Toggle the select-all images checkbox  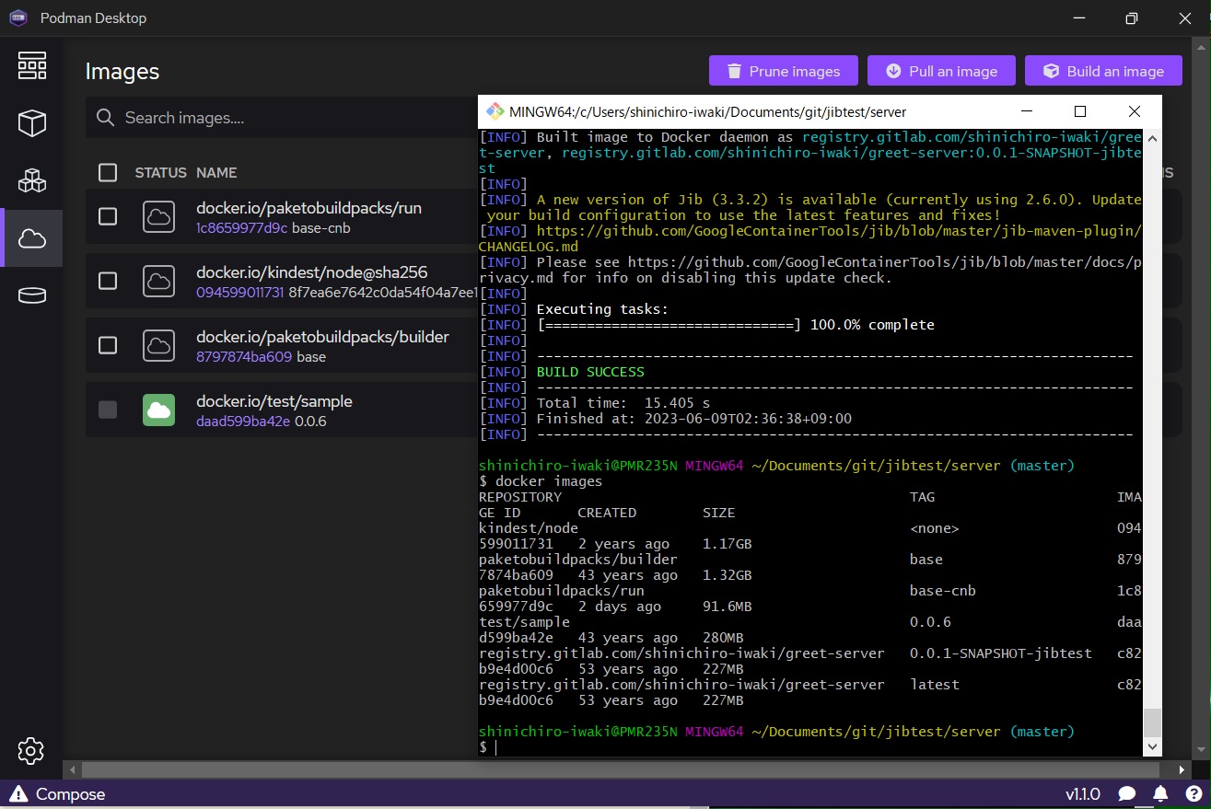coord(108,172)
